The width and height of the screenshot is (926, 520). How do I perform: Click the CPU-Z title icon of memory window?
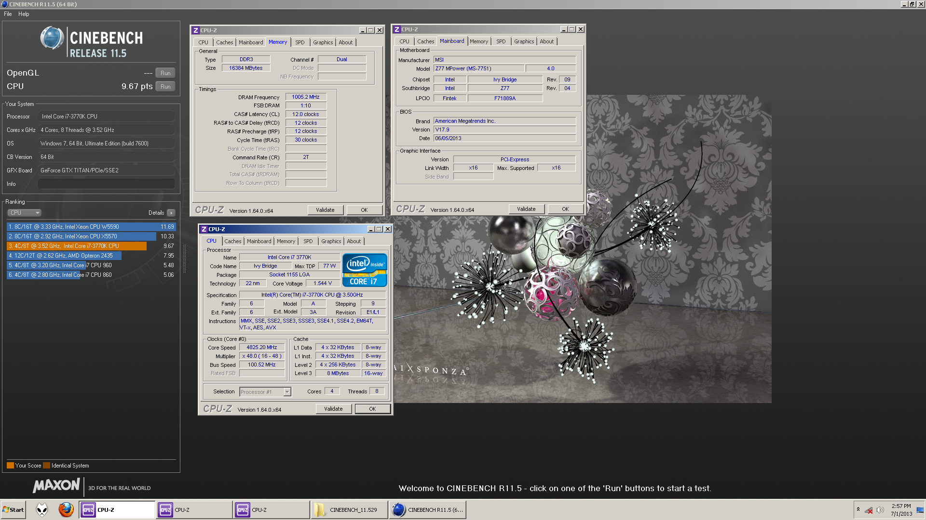click(196, 30)
